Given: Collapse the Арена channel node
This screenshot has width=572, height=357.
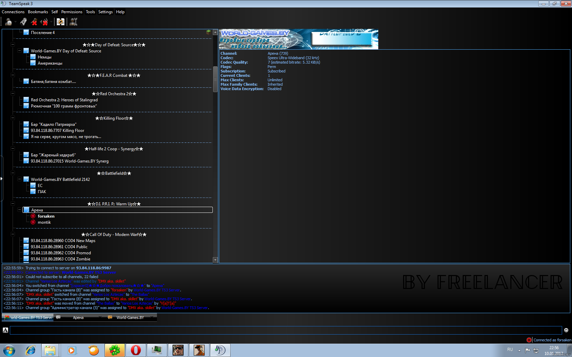Looking at the screenshot, I should [x=19, y=210].
